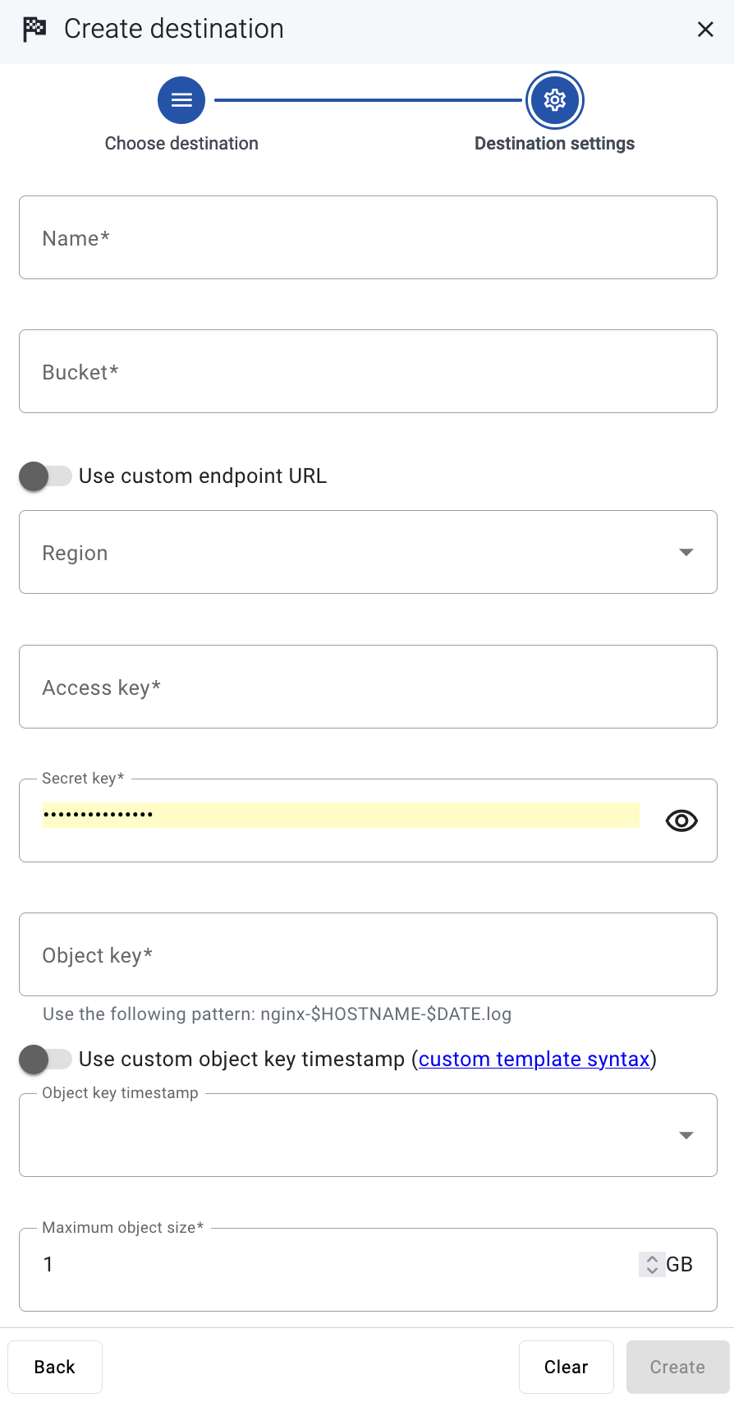Click the Secret key password field
The height and width of the screenshot is (1402, 734).
(x=341, y=815)
